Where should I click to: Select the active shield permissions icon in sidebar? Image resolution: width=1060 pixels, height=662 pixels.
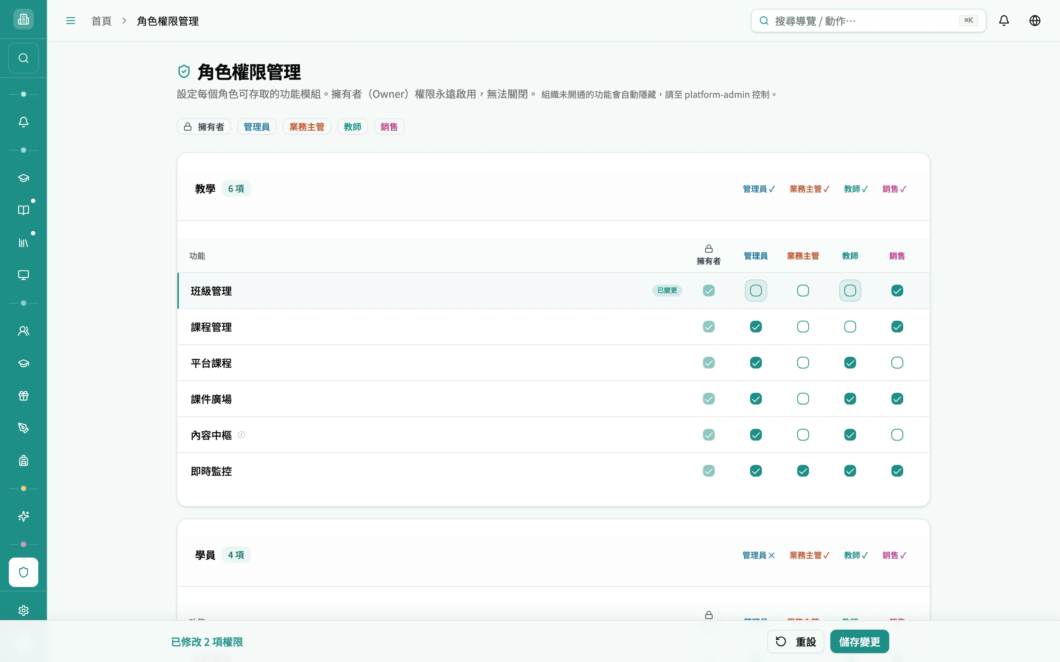pos(23,572)
